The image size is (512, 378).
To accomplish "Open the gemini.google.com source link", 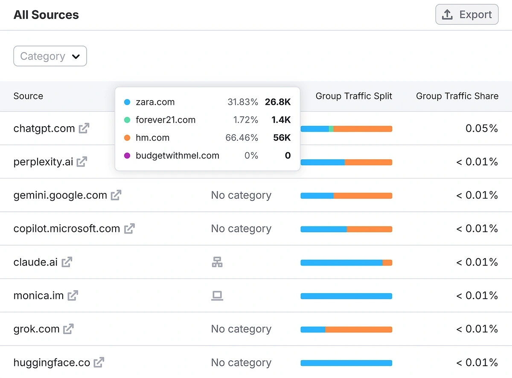I will [x=60, y=195].
